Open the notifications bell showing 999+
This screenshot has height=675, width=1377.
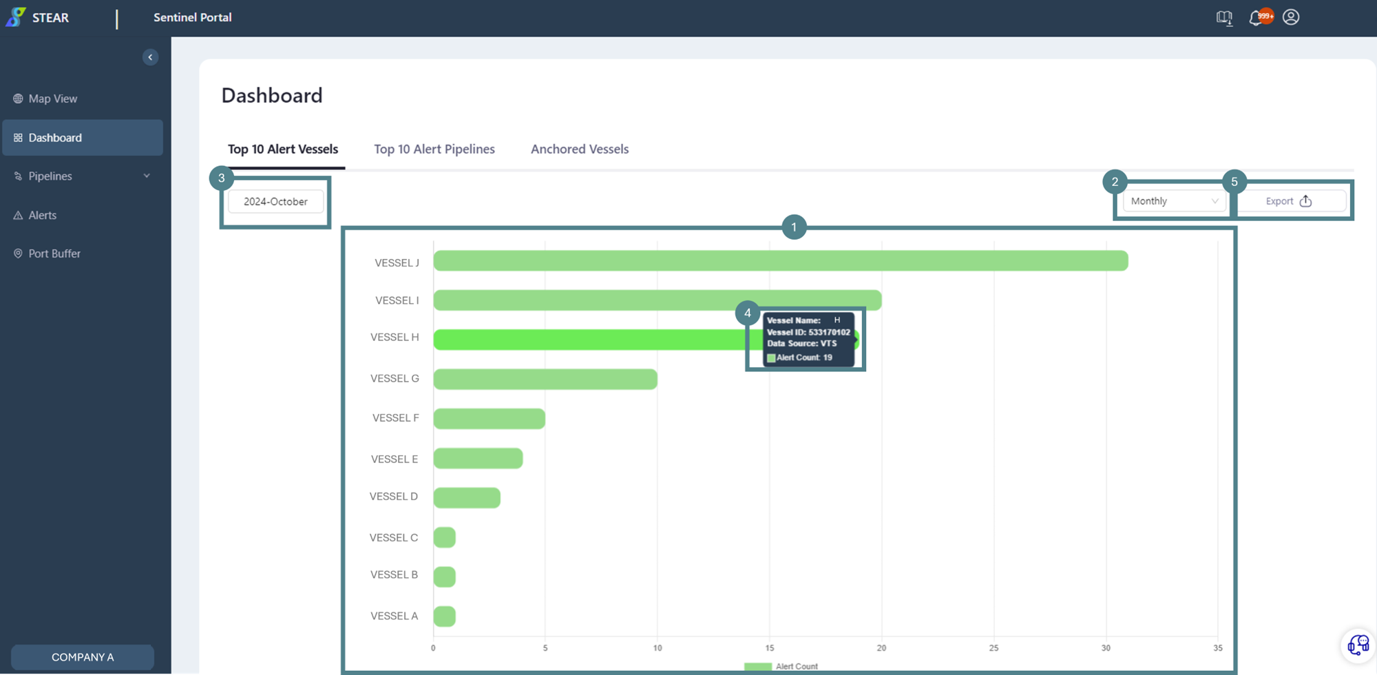(x=1258, y=17)
